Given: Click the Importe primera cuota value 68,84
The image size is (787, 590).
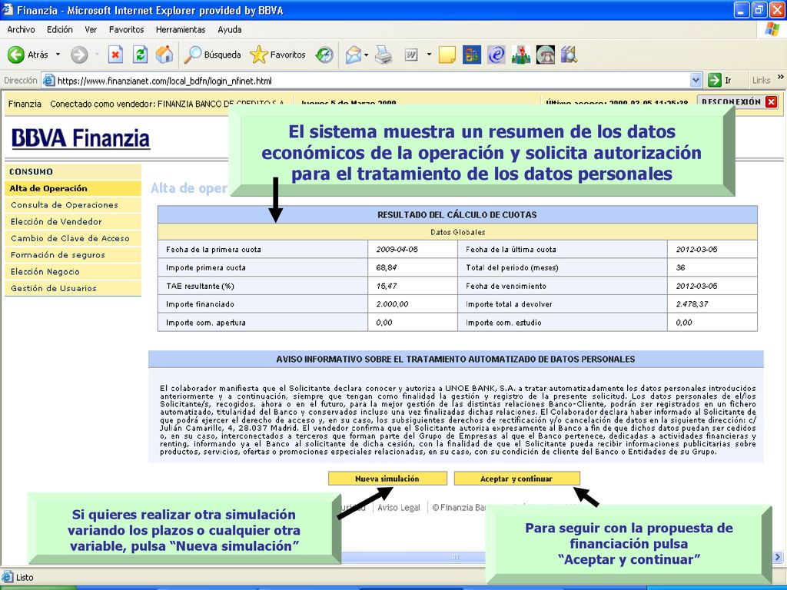Looking at the screenshot, I should pyautogui.click(x=386, y=268).
